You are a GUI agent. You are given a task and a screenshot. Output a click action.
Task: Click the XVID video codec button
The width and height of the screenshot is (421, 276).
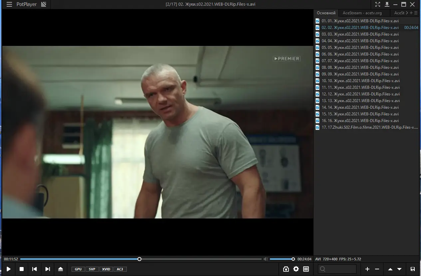(106, 269)
